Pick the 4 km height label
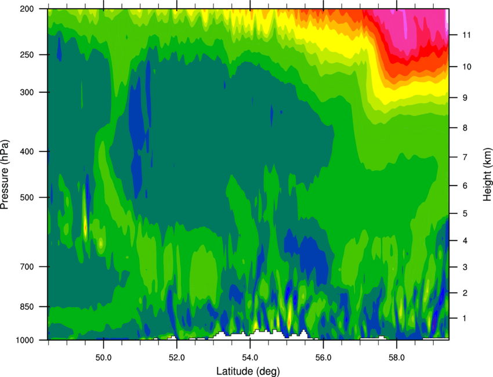This screenshot has height=377, width=493. pos(465,241)
